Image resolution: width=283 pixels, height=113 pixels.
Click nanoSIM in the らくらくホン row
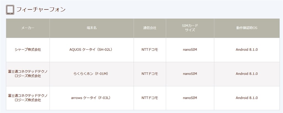[x=190, y=74]
